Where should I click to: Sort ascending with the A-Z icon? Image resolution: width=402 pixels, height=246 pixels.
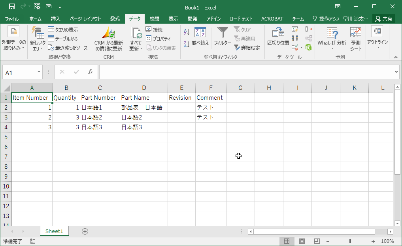pos(187,32)
